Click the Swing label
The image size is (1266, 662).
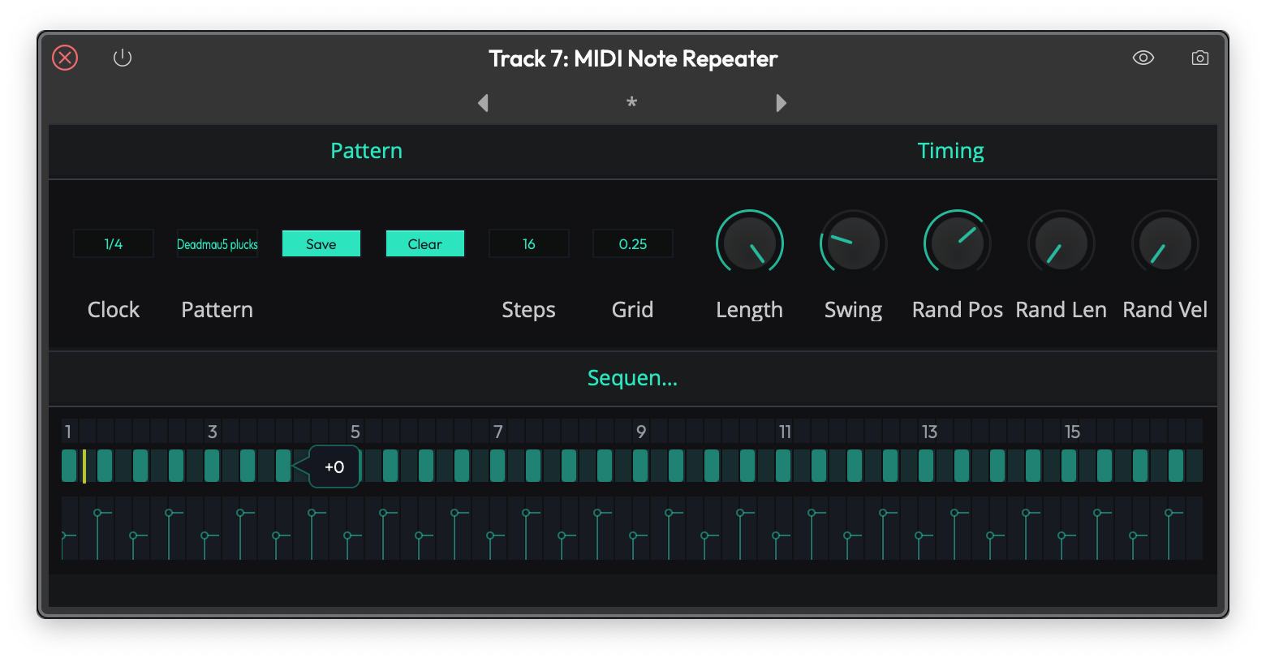(853, 311)
